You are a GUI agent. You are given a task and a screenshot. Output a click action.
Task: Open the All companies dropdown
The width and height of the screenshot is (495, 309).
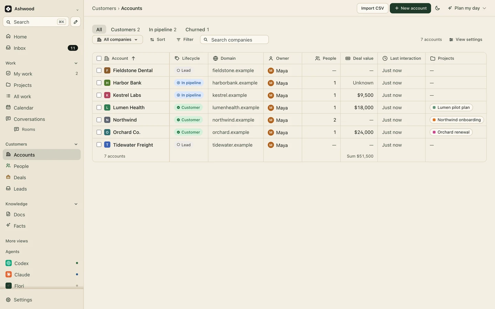click(x=118, y=39)
